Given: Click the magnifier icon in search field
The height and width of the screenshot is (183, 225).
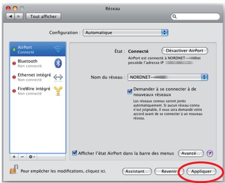Looking at the screenshot, I should point(174,16).
